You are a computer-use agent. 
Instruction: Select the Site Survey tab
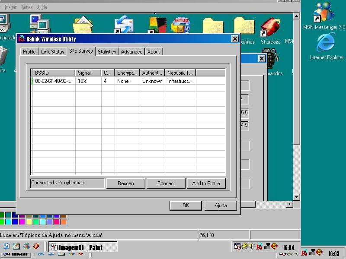[81, 51]
